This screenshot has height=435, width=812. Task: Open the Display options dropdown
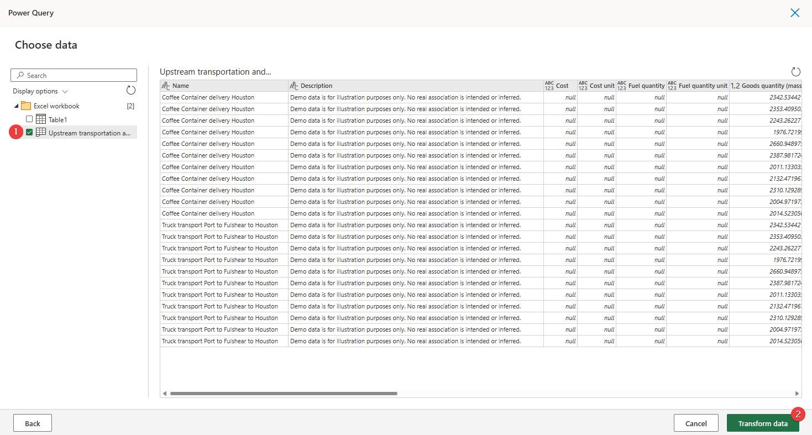point(40,91)
